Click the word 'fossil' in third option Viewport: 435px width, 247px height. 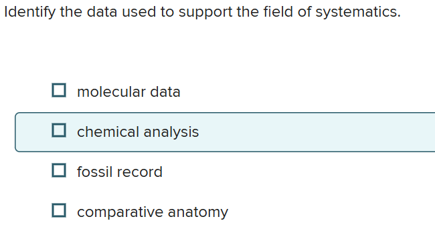pos(94,172)
